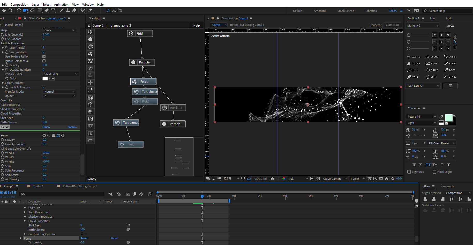Take a snapshot with the camera icon

273,178
